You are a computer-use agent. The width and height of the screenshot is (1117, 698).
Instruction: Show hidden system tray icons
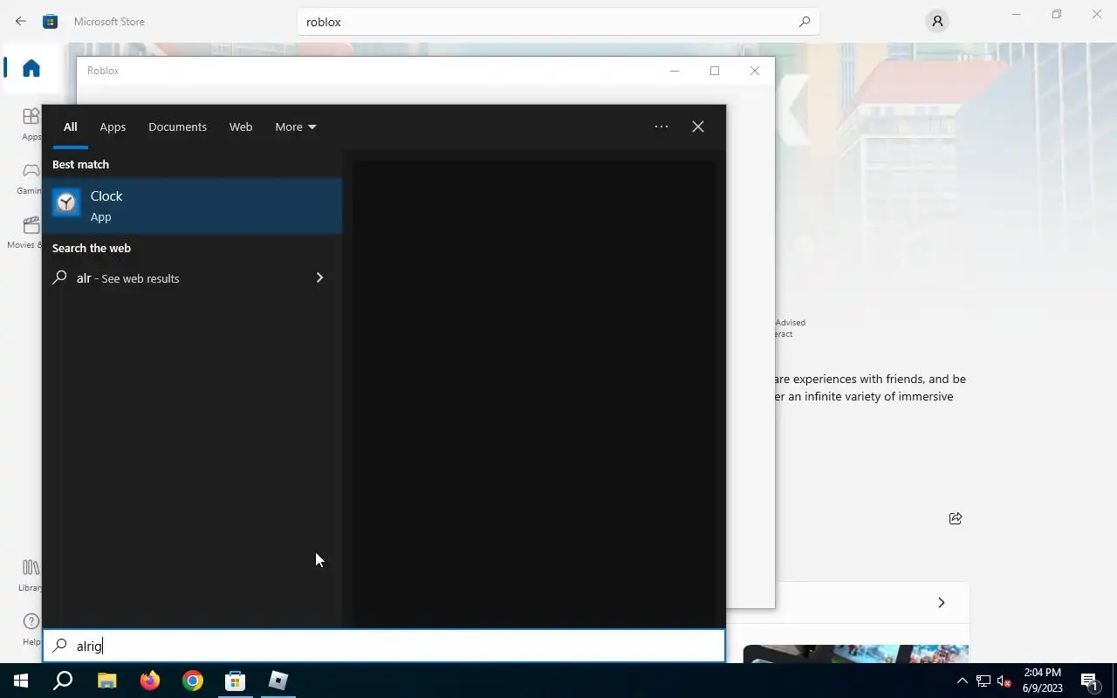(x=962, y=681)
